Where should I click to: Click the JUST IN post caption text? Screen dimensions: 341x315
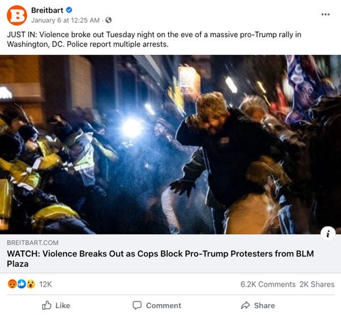click(154, 39)
